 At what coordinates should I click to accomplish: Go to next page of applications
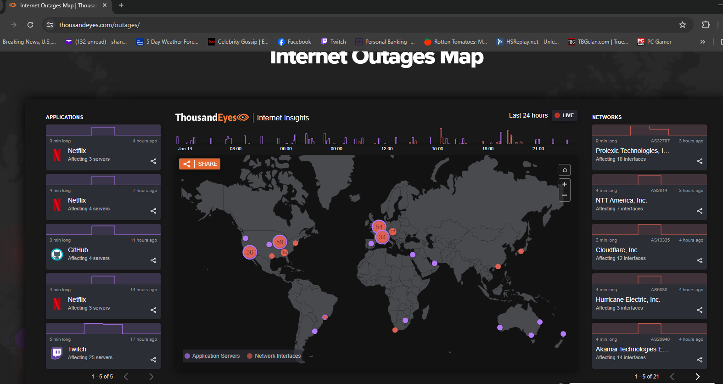(x=151, y=377)
